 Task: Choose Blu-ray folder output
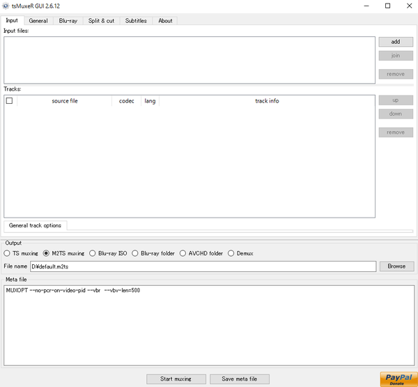click(x=153, y=253)
